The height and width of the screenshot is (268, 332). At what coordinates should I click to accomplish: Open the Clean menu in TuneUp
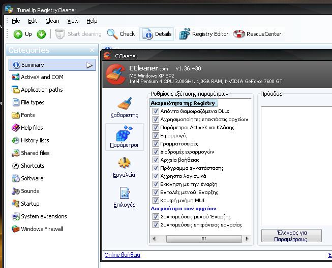pyautogui.click(x=52, y=21)
